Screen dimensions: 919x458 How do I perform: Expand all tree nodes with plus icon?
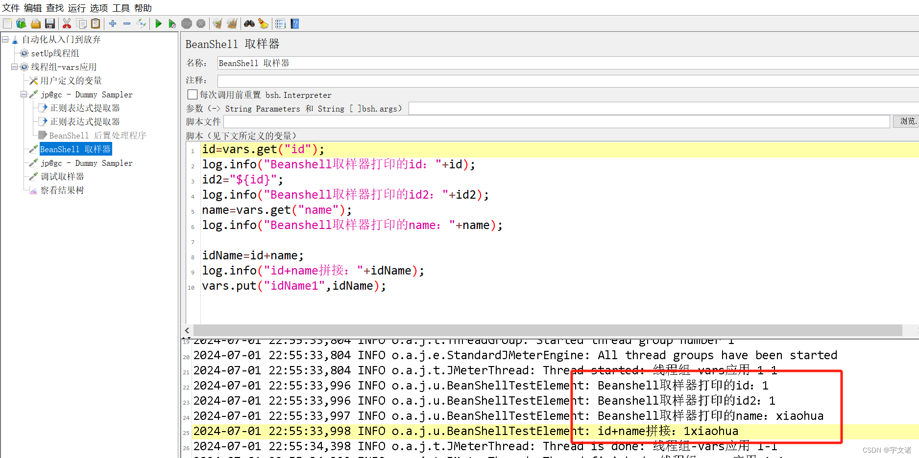112,23
